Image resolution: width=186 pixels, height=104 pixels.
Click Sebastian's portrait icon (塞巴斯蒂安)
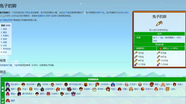[19, 94]
